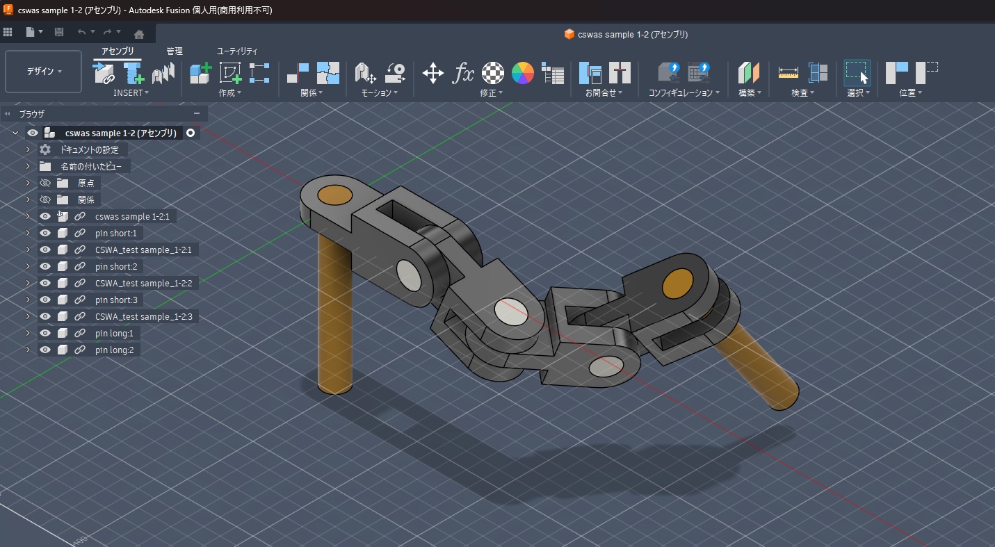Open the Move/Copy arrows tool

click(x=432, y=73)
